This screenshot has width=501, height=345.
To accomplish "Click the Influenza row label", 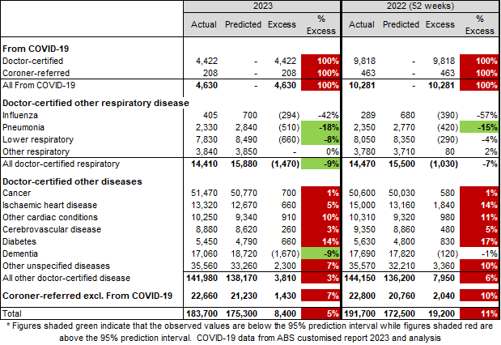I will (x=22, y=114).
